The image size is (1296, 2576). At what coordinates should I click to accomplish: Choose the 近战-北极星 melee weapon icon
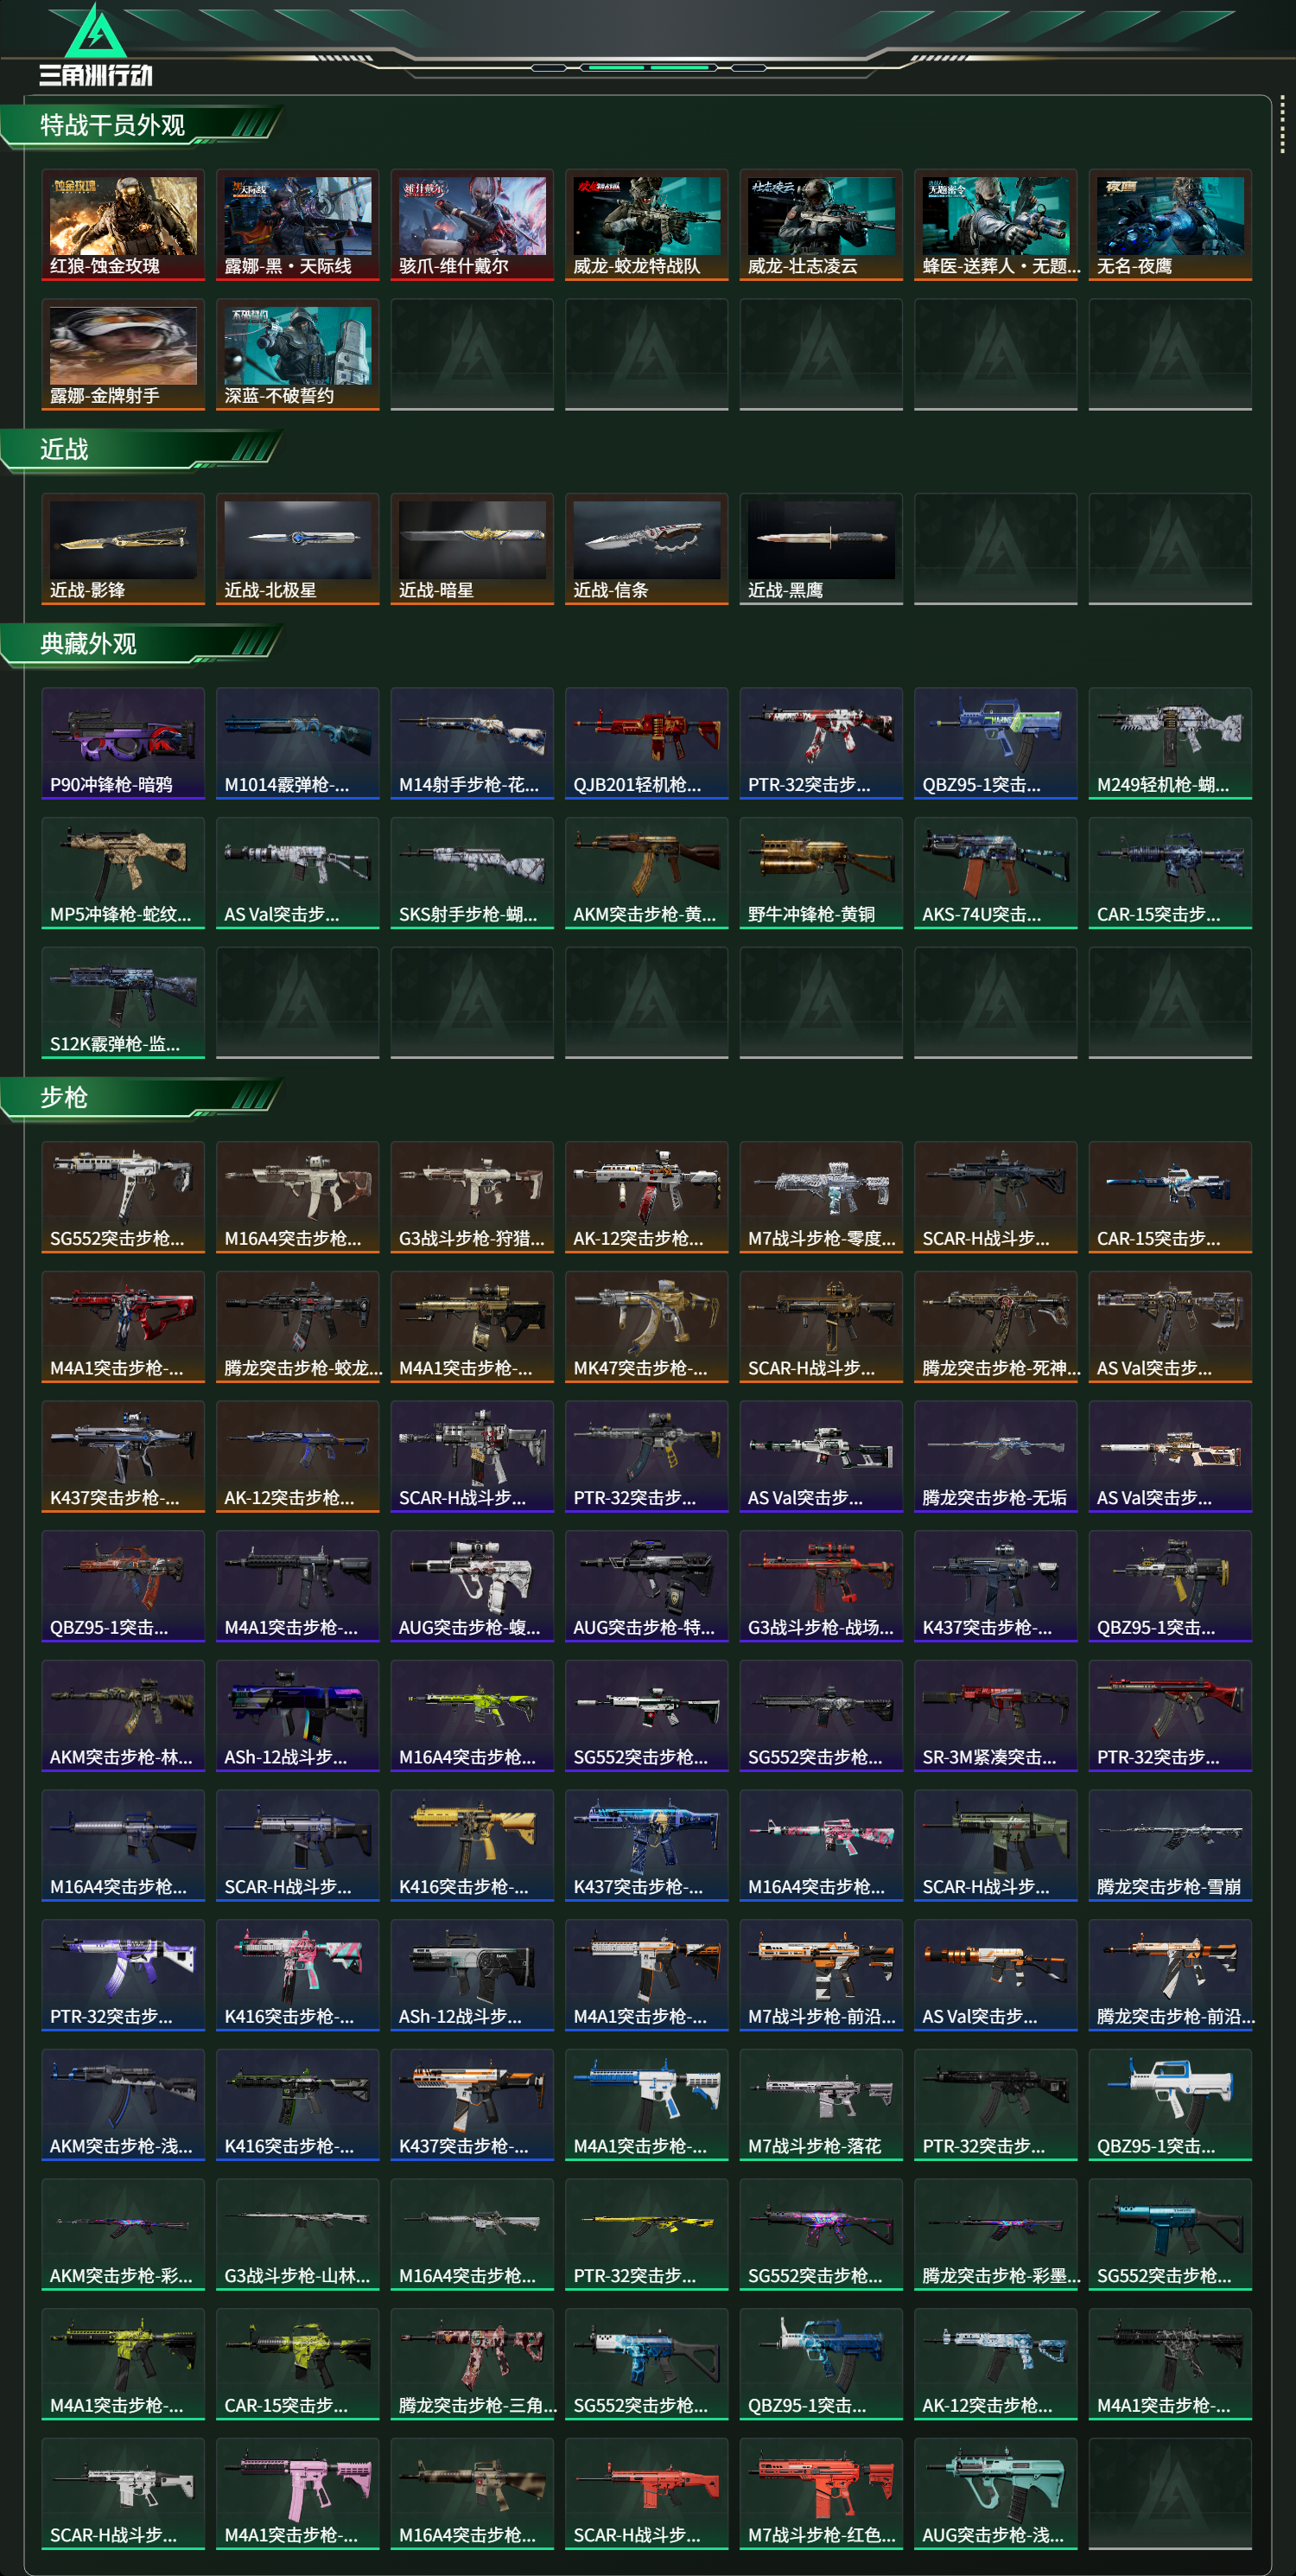pos(298,548)
